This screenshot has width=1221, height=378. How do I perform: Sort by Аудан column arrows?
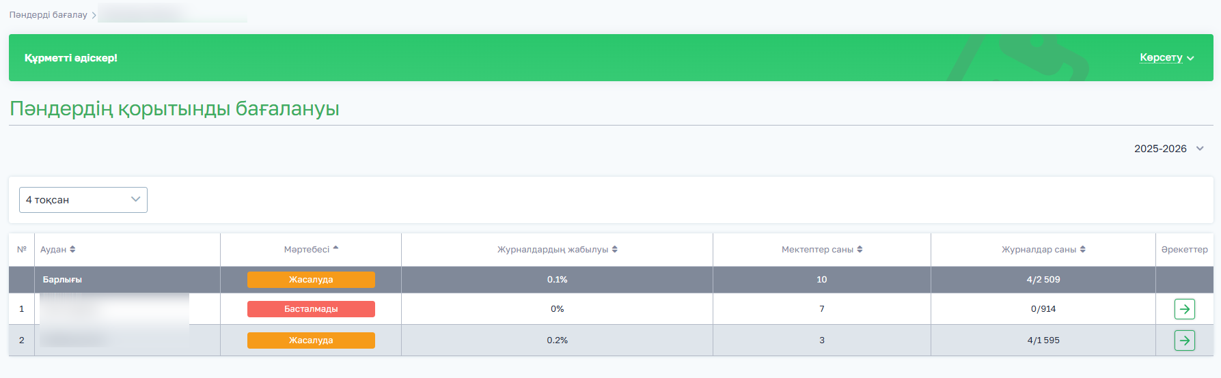tap(72, 250)
